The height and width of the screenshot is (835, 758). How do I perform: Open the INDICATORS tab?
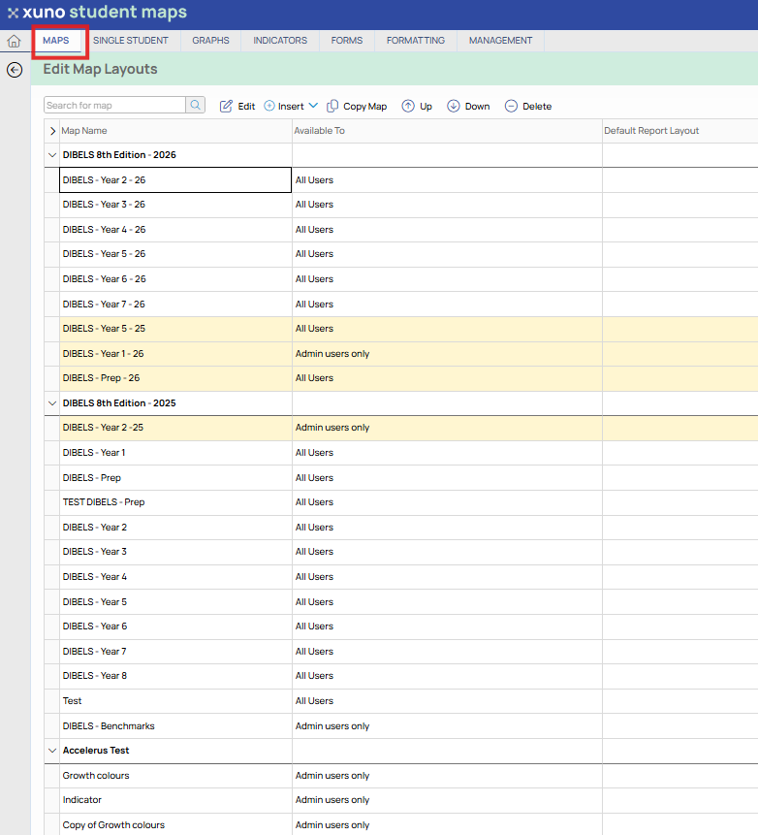[280, 41]
